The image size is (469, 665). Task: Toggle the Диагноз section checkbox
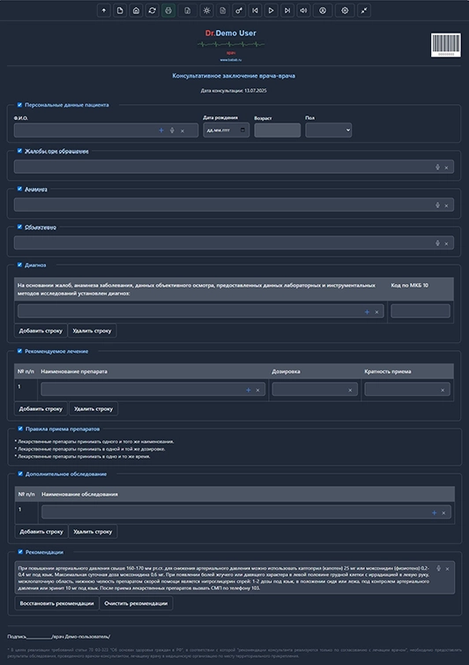pos(19,265)
